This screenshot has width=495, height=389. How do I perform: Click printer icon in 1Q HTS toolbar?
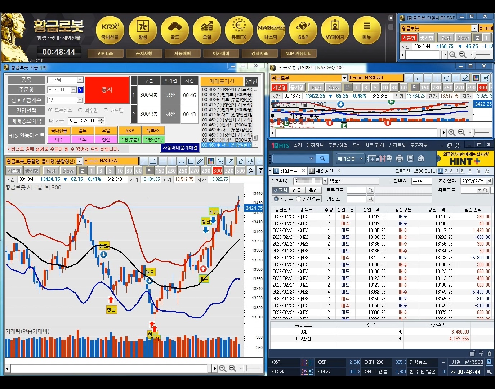click(x=399, y=158)
